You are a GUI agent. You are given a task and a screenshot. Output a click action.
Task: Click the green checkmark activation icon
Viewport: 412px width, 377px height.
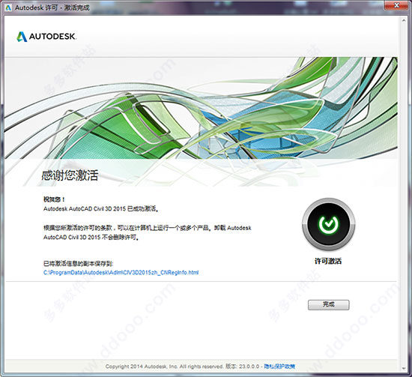(328, 224)
